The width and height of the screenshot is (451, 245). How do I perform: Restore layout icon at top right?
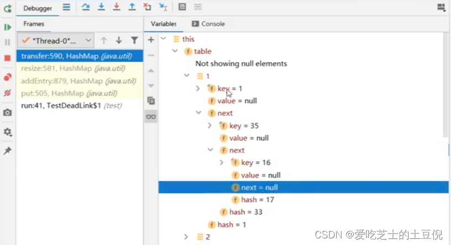(441, 7)
